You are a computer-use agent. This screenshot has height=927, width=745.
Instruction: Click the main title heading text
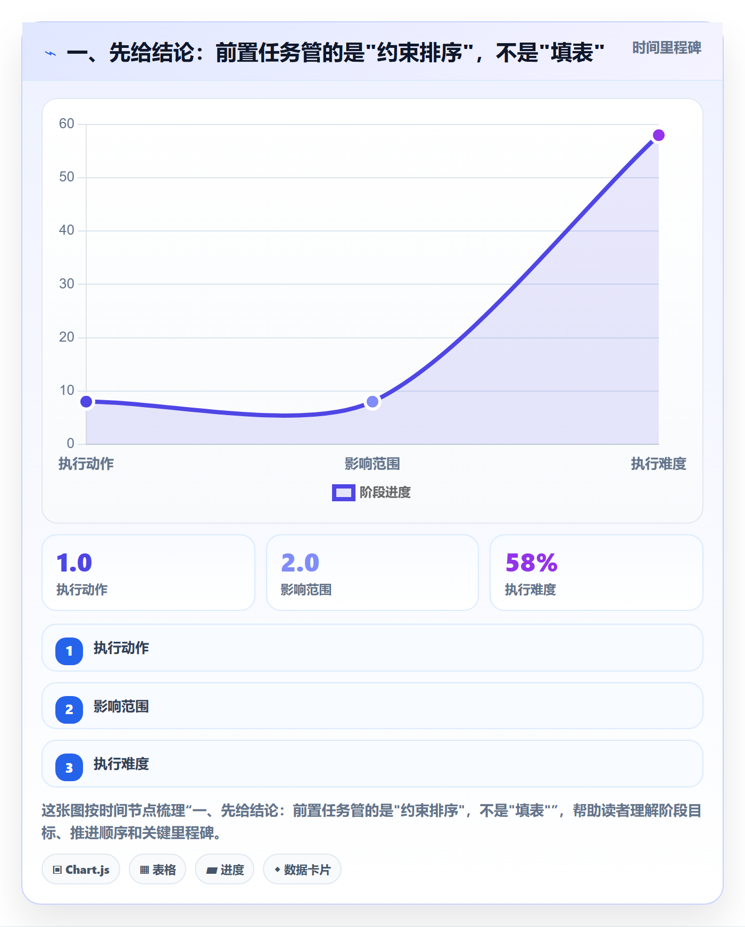[335, 53]
